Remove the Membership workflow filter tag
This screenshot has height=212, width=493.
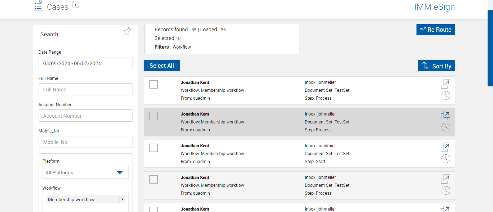122,199
